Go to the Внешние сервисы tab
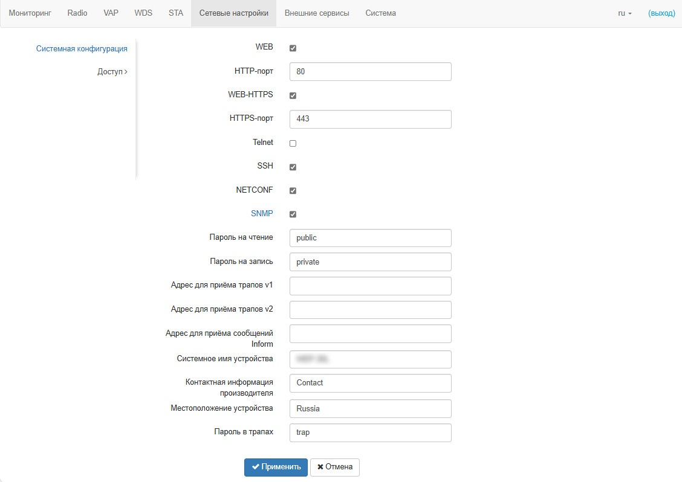The width and height of the screenshot is (682, 482). 317,13
